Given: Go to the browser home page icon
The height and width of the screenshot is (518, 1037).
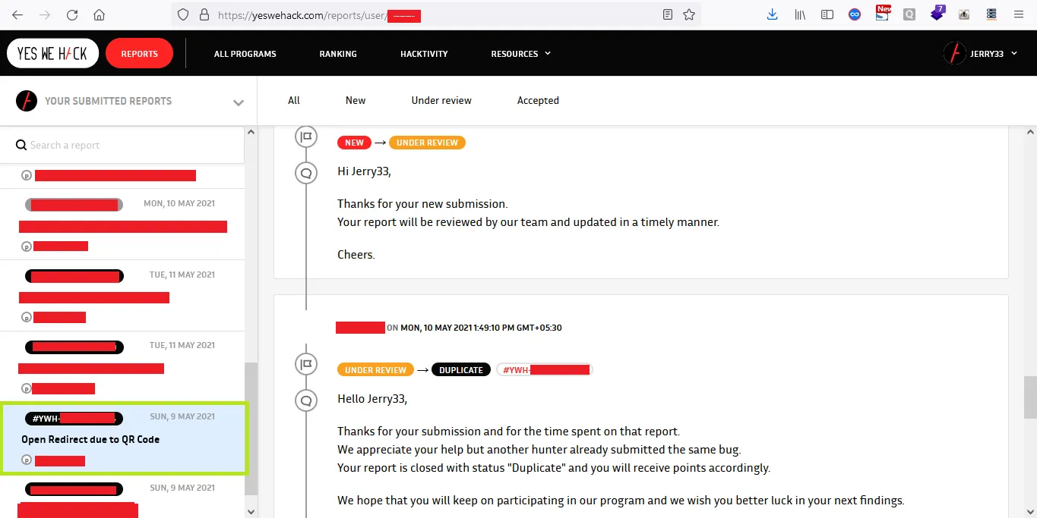Looking at the screenshot, I should coord(99,14).
